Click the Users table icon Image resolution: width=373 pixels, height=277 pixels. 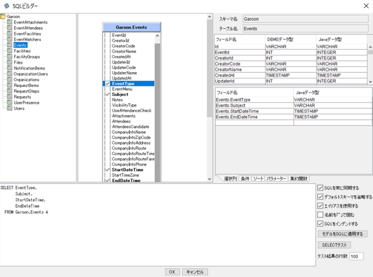point(10,108)
